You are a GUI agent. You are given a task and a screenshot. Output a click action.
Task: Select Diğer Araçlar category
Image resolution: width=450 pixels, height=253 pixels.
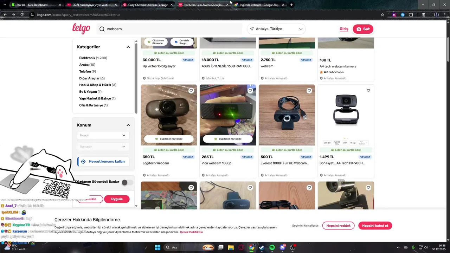point(92,78)
